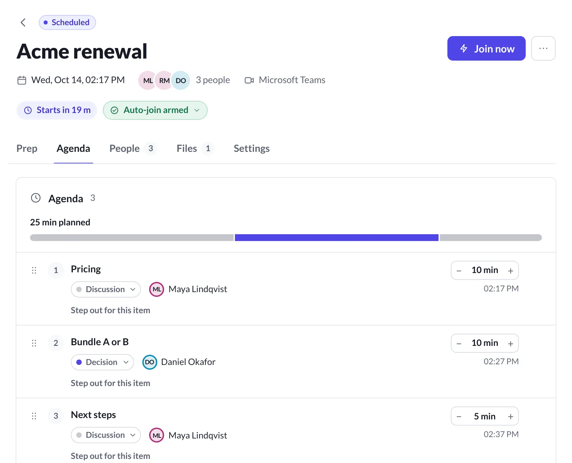Switch to the People tab
572x463 pixels.
133,148
